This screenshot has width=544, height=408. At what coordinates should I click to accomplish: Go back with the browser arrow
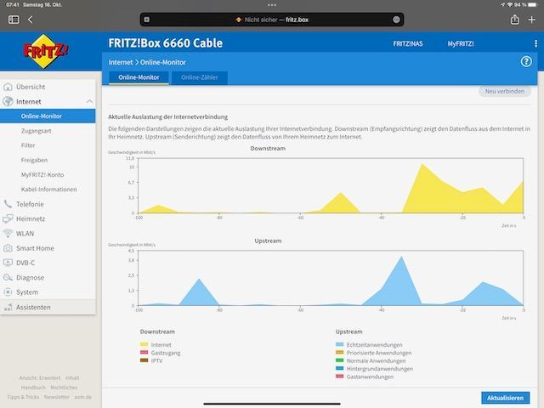pos(31,20)
